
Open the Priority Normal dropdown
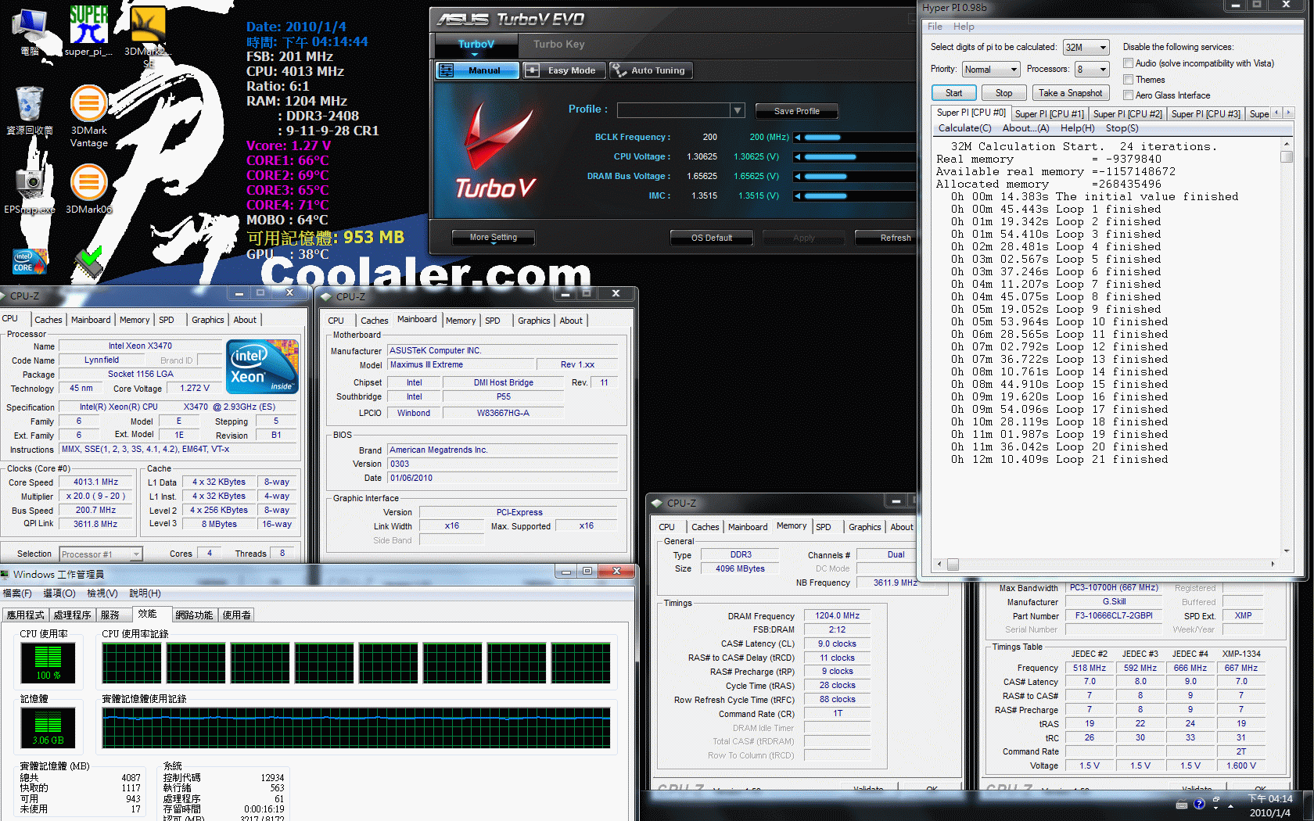[991, 70]
